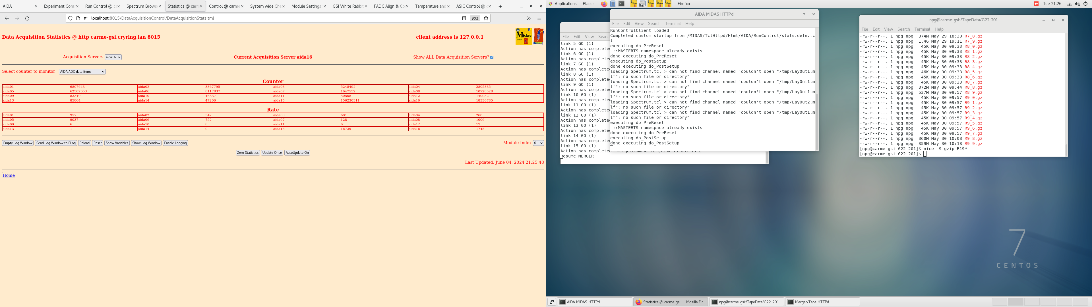Launch Firefox from the top panel
Viewport: 1092px width, 307px height.
(x=604, y=4)
